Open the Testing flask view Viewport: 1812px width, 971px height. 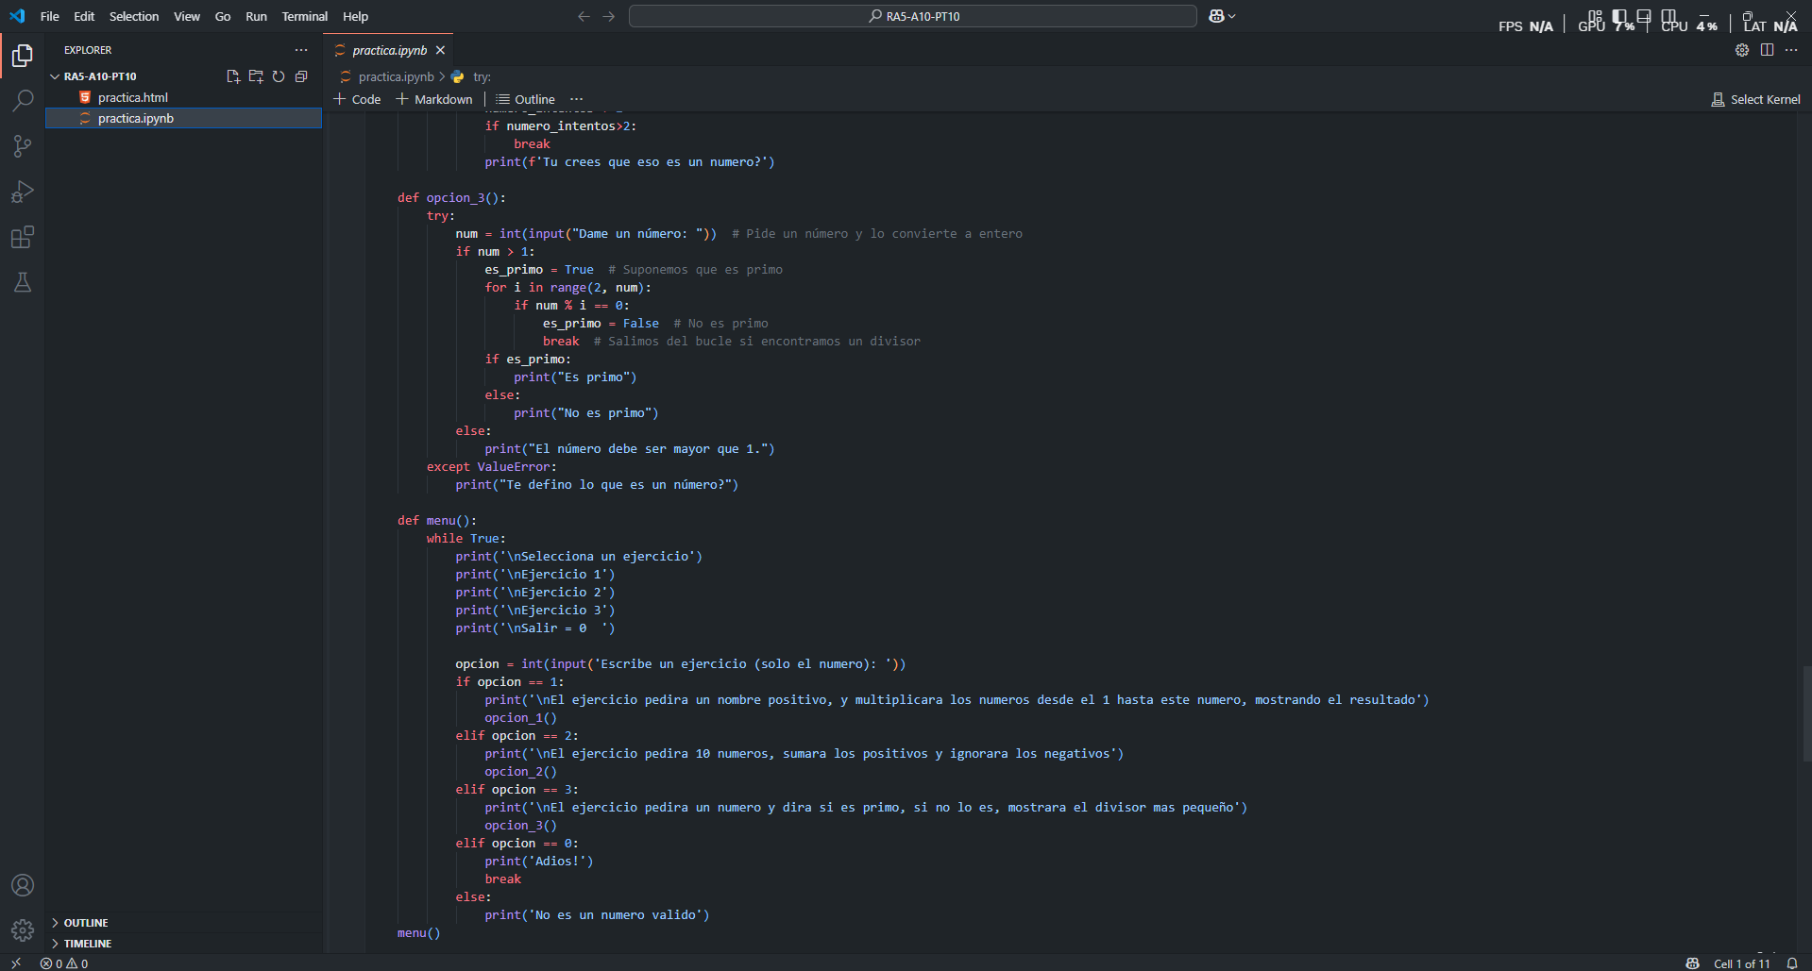click(23, 282)
